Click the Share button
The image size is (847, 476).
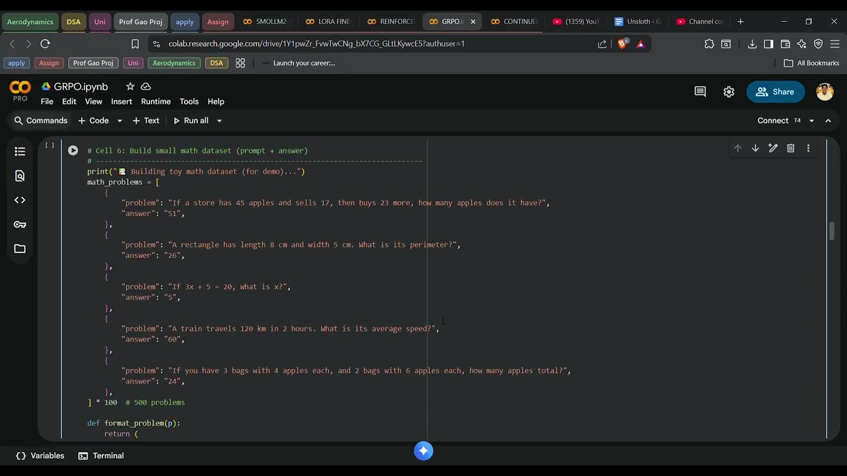pyautogui.click(x=775, y=92)
